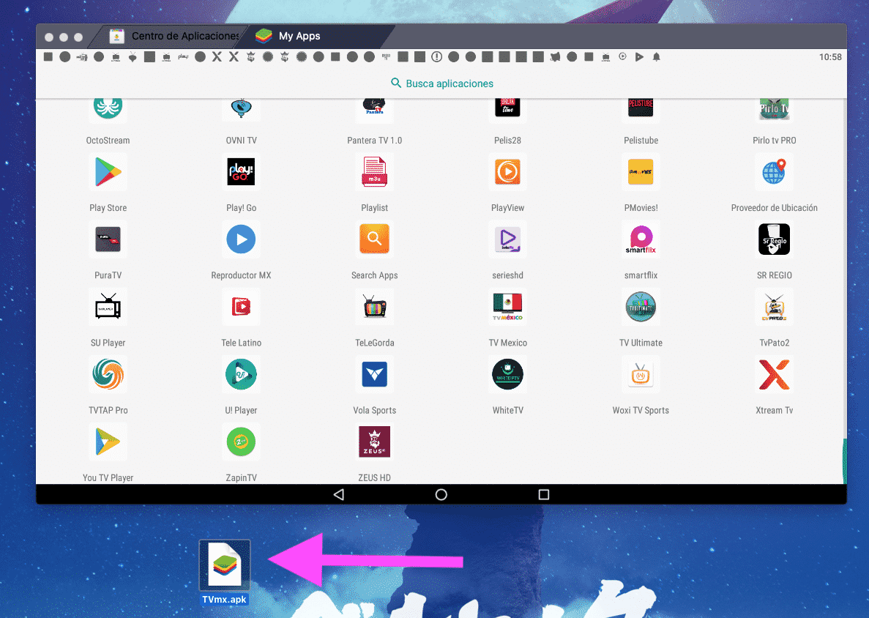Launch the TVTAP Pro app
This screenshot has width=869, height=618.
click(x=108, y=375)
